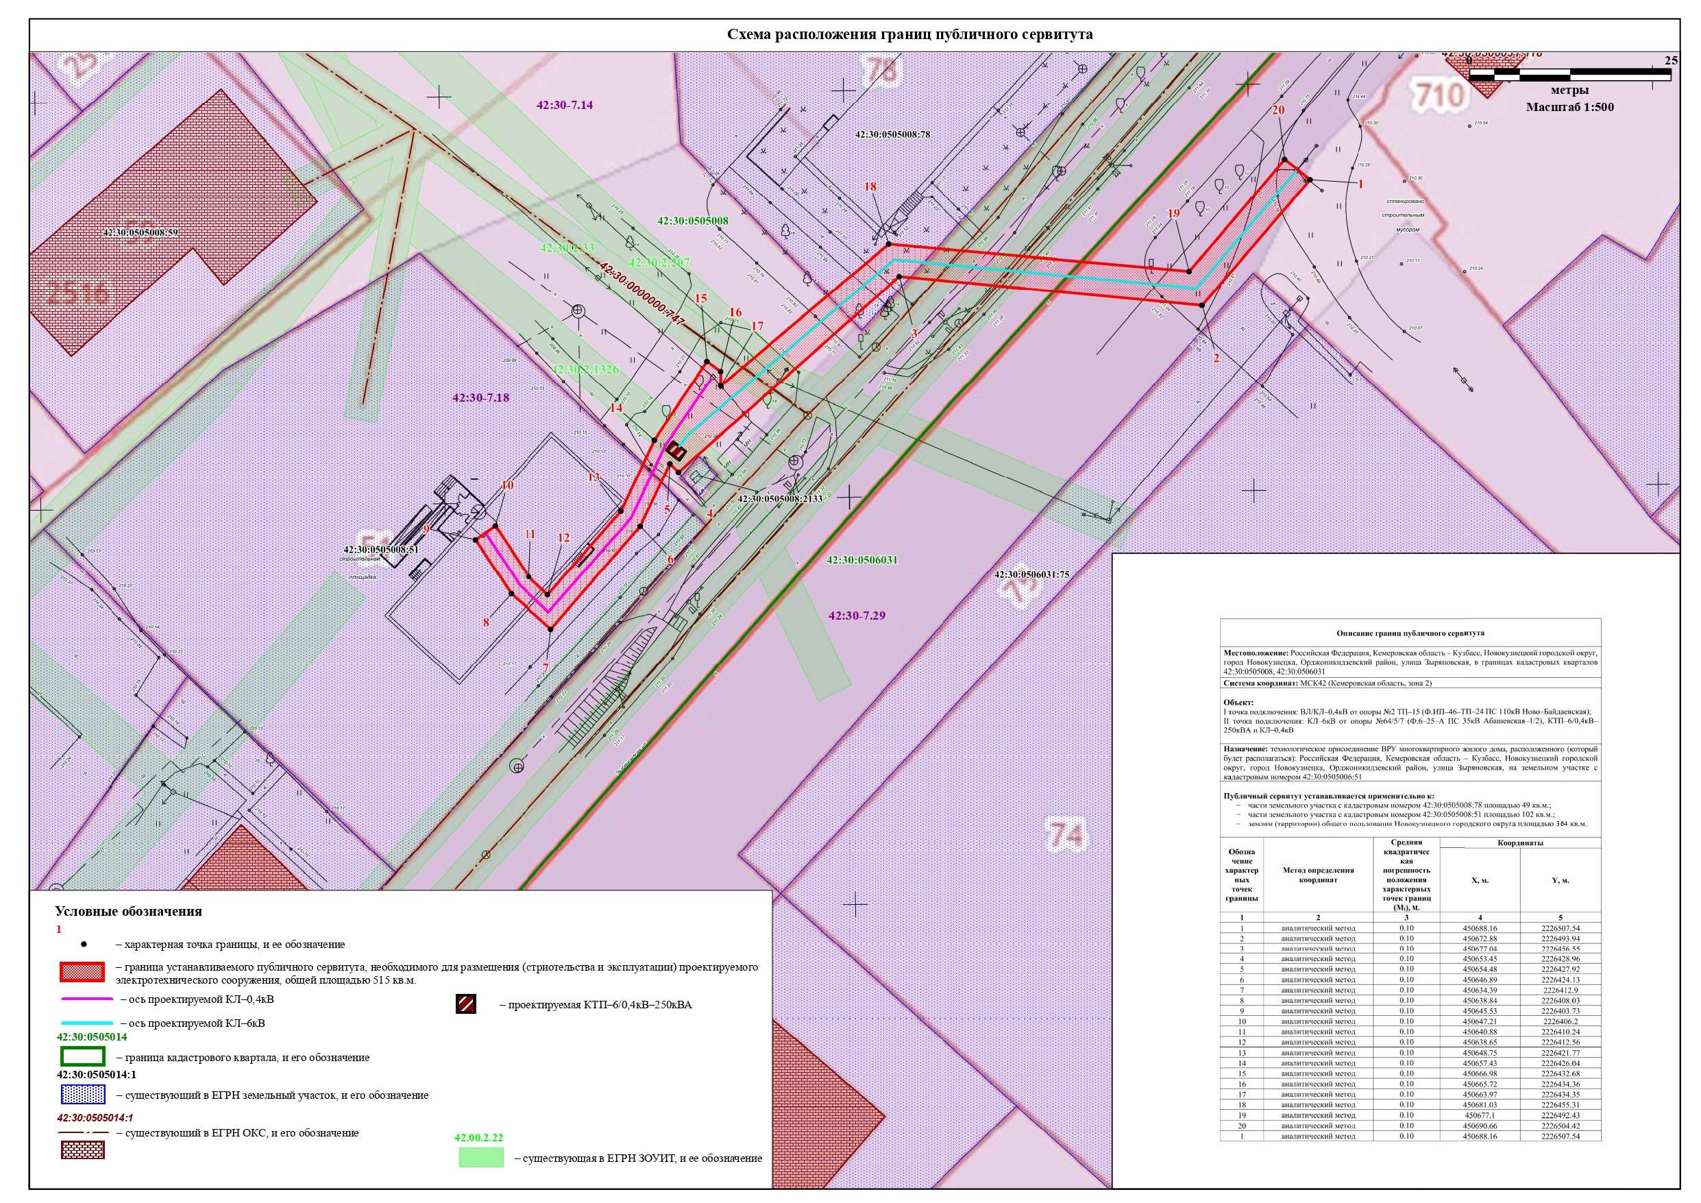
Task: Click the green ZOUIT label '42.30.2.33'
Action: coord(567,247)
